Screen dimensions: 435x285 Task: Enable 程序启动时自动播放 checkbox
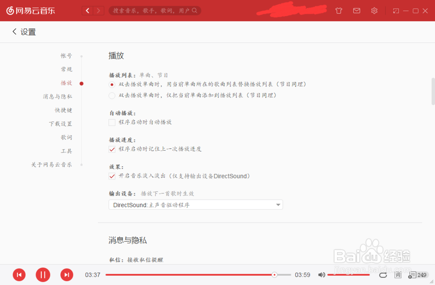(x=112, y=123)
